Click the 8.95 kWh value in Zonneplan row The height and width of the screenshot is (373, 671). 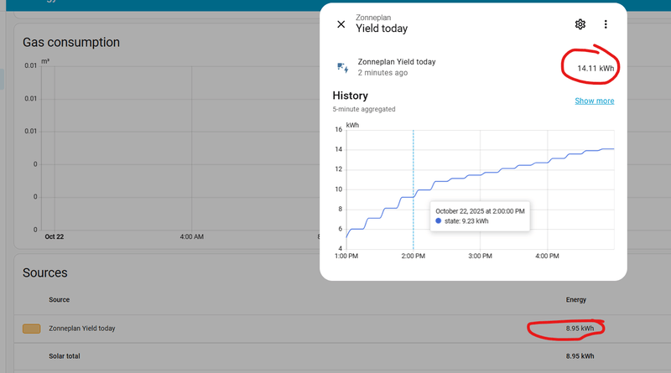580,329
